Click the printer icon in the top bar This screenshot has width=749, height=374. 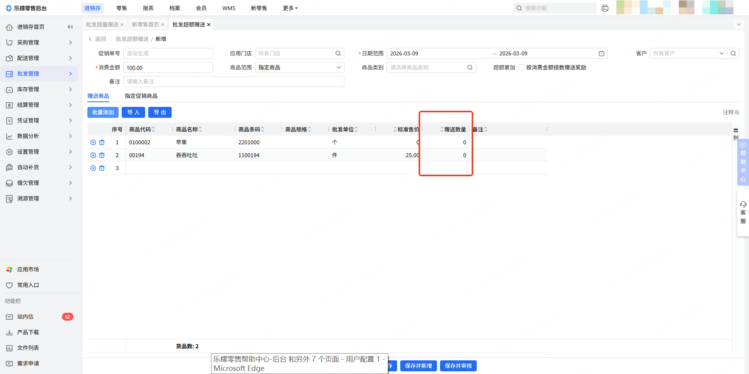pyautogui.click(x=605, y=8)
